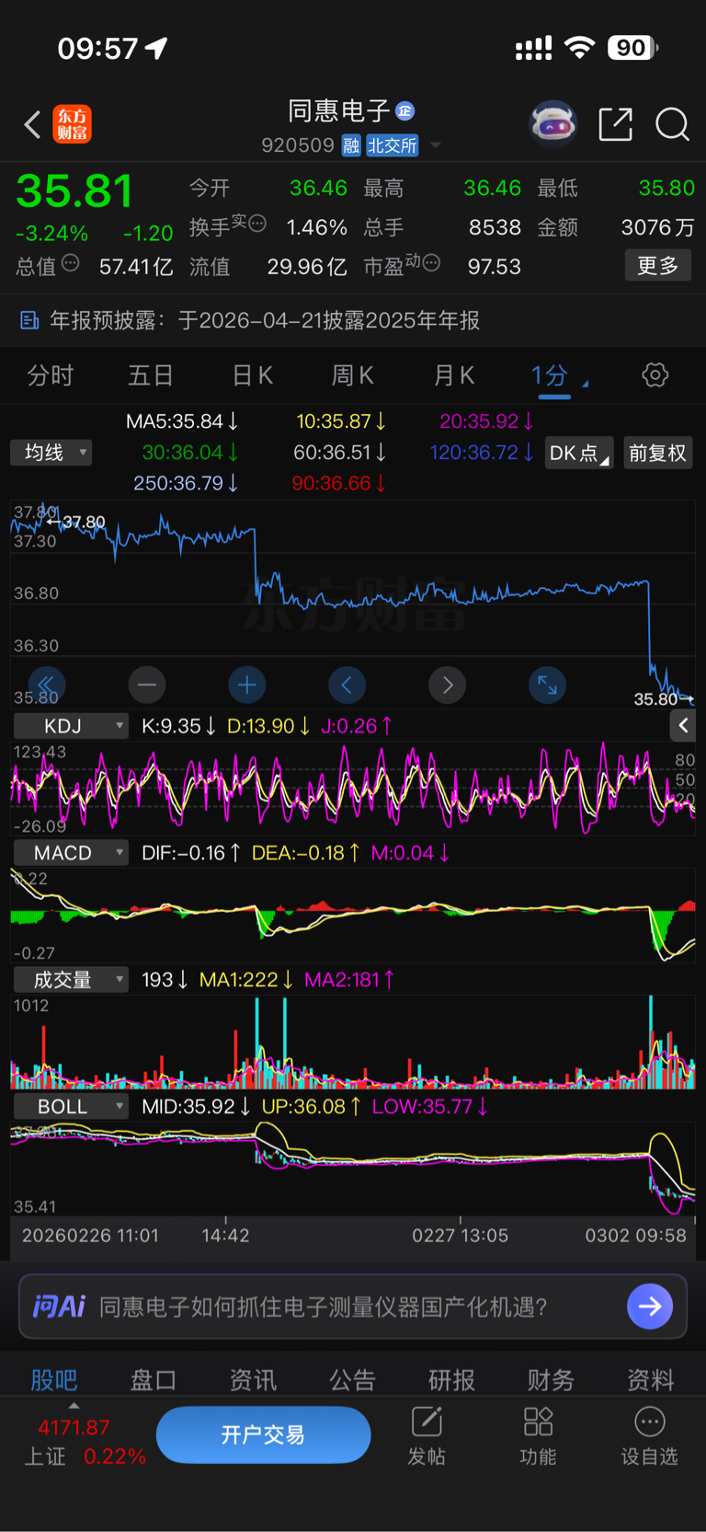Open annual report notice document icon
The image size is (706, 1532).
(29, 320)
